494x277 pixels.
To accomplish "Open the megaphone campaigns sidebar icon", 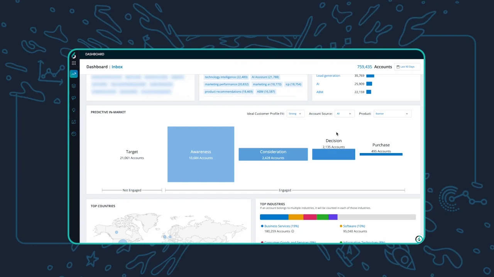I will 74,98.
